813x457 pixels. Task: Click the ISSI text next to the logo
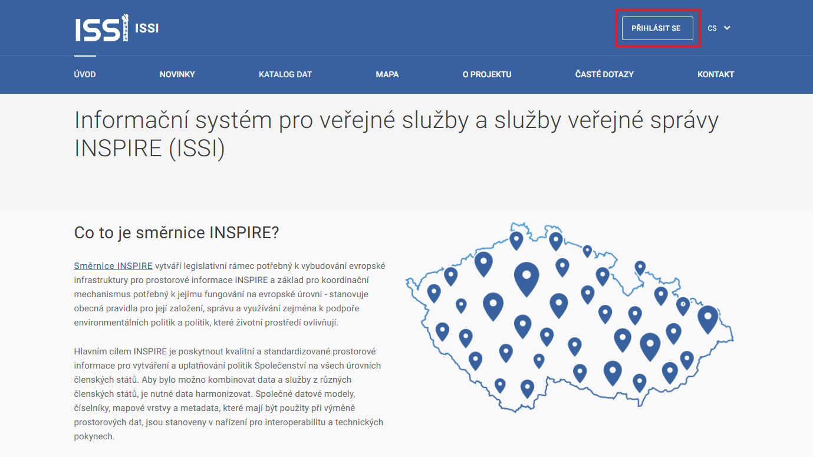pyautogui.click(x=146, y=28)
